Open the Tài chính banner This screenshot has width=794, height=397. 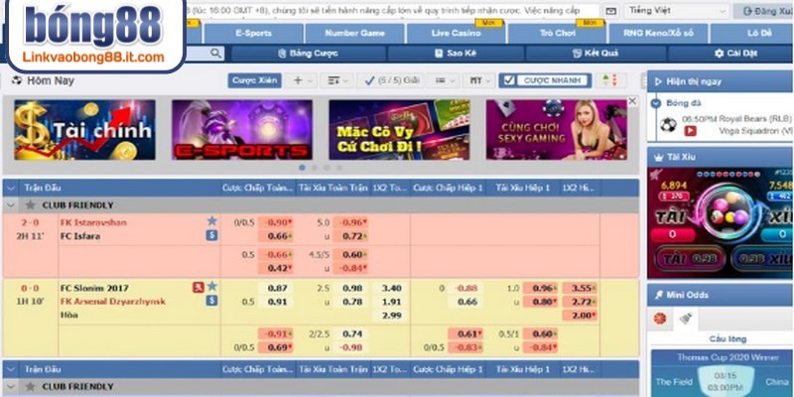click(x=84, y=130)
